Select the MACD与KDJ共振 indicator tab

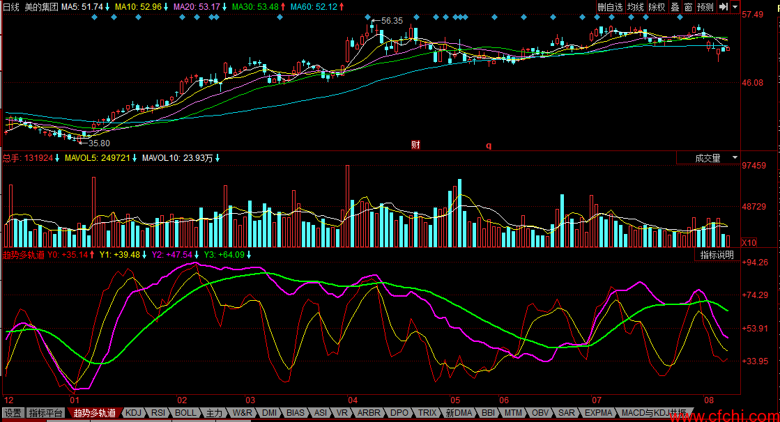pyautogui.click(x=654, y=413)
